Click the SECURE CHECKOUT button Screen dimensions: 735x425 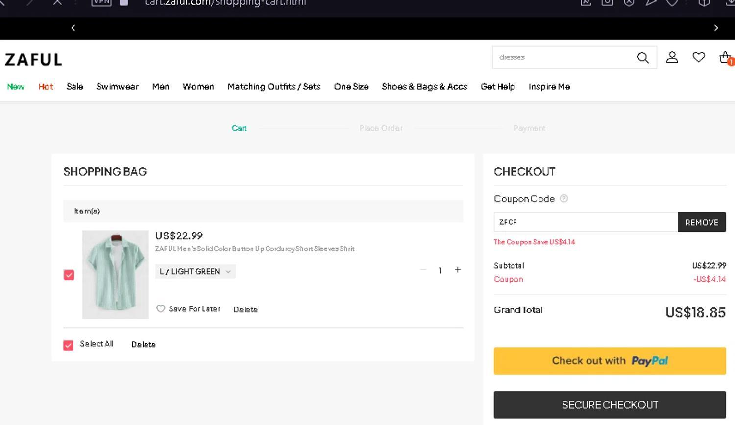click(x=610, y=405)
